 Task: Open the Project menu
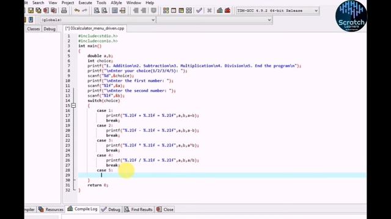tap(68, 2)
